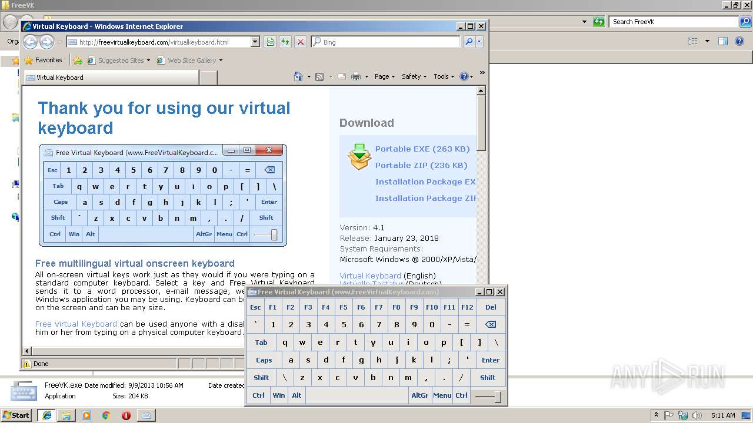Click the Bing search magnifier button
The width and height of the screenshot is (753, 423).
click(469, 42)
